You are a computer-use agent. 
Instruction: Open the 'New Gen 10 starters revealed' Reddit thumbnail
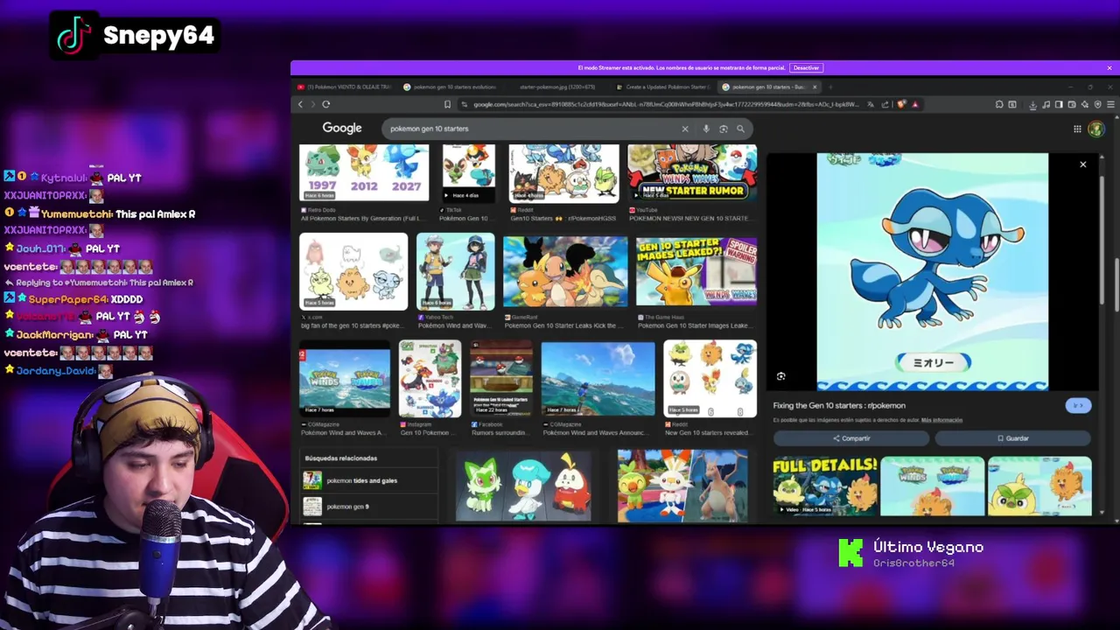[710, 378]
